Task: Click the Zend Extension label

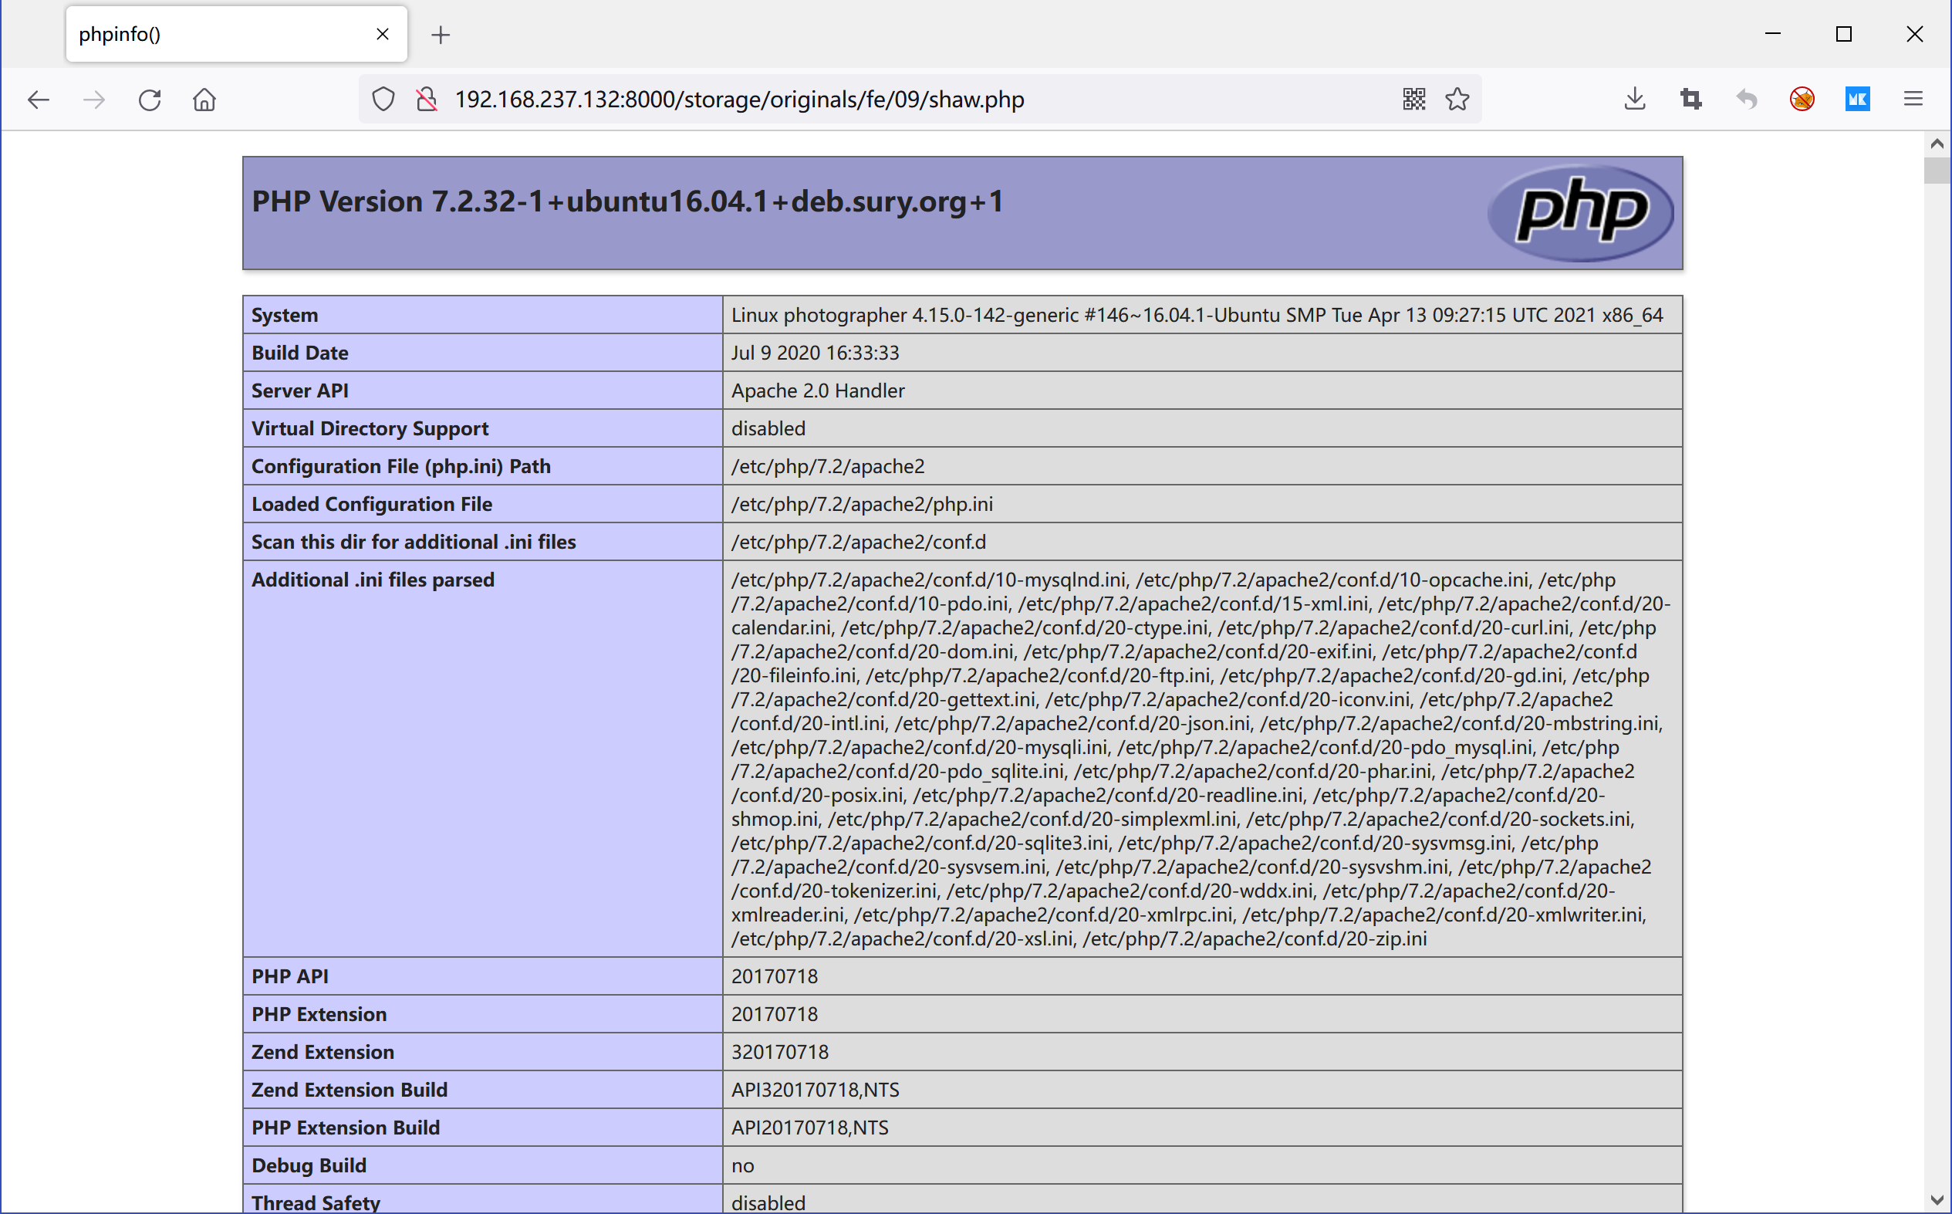Action: (323, 1052)
